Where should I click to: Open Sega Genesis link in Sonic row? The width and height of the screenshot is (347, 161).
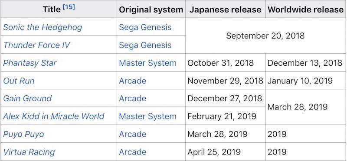click(x=145, y=27)
